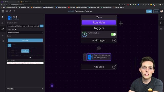Open the right sidebar comments icon

[161, 29]
